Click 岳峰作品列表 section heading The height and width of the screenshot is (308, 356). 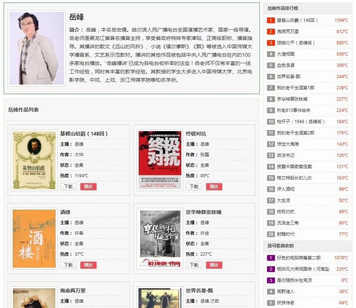pyautogui.click(x=23, y=110)
